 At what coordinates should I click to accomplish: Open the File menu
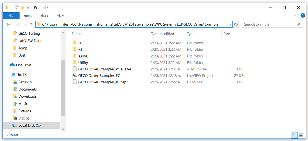pos(11,16)
